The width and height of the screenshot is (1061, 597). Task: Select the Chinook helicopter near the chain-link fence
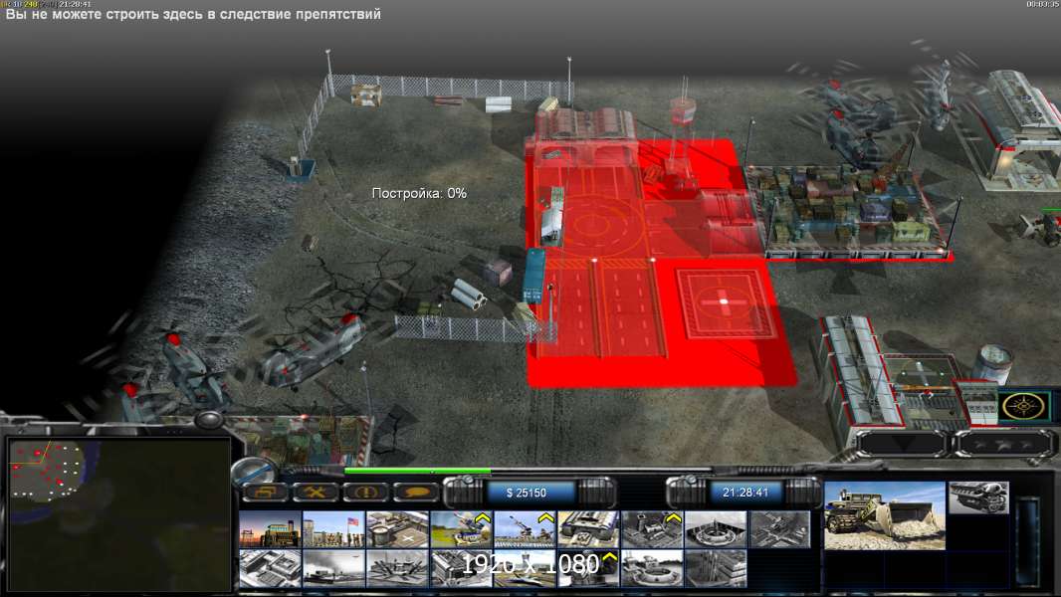[x=314, y=350]
